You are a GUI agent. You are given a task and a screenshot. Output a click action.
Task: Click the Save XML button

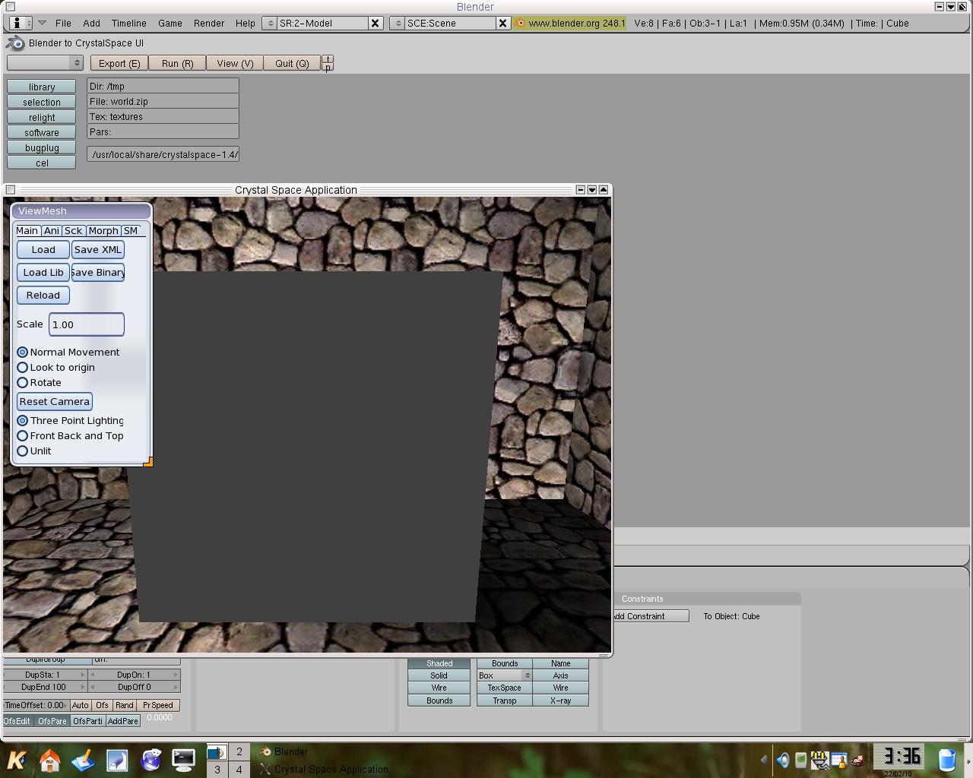coord(98,249)
